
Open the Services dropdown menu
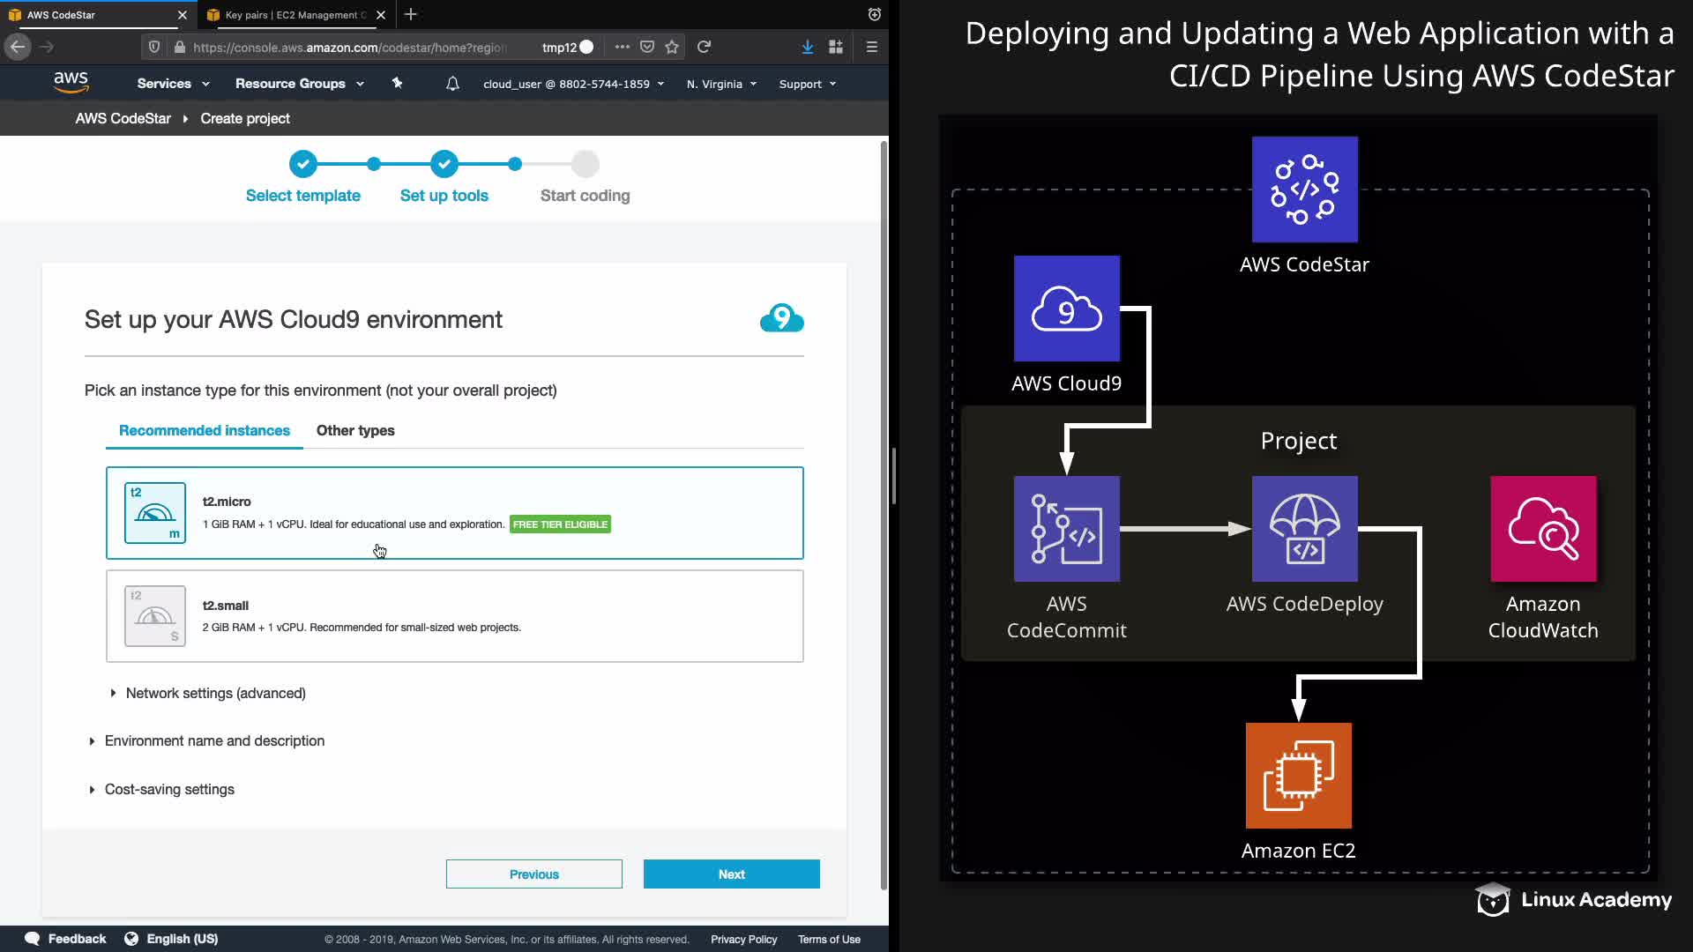(173, 84)
